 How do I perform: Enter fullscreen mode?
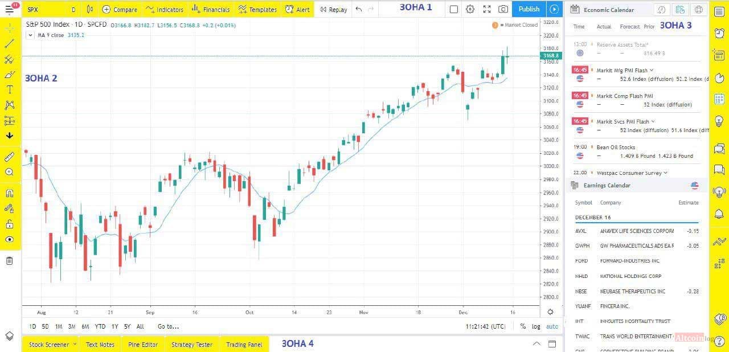(x=487, y=9)
